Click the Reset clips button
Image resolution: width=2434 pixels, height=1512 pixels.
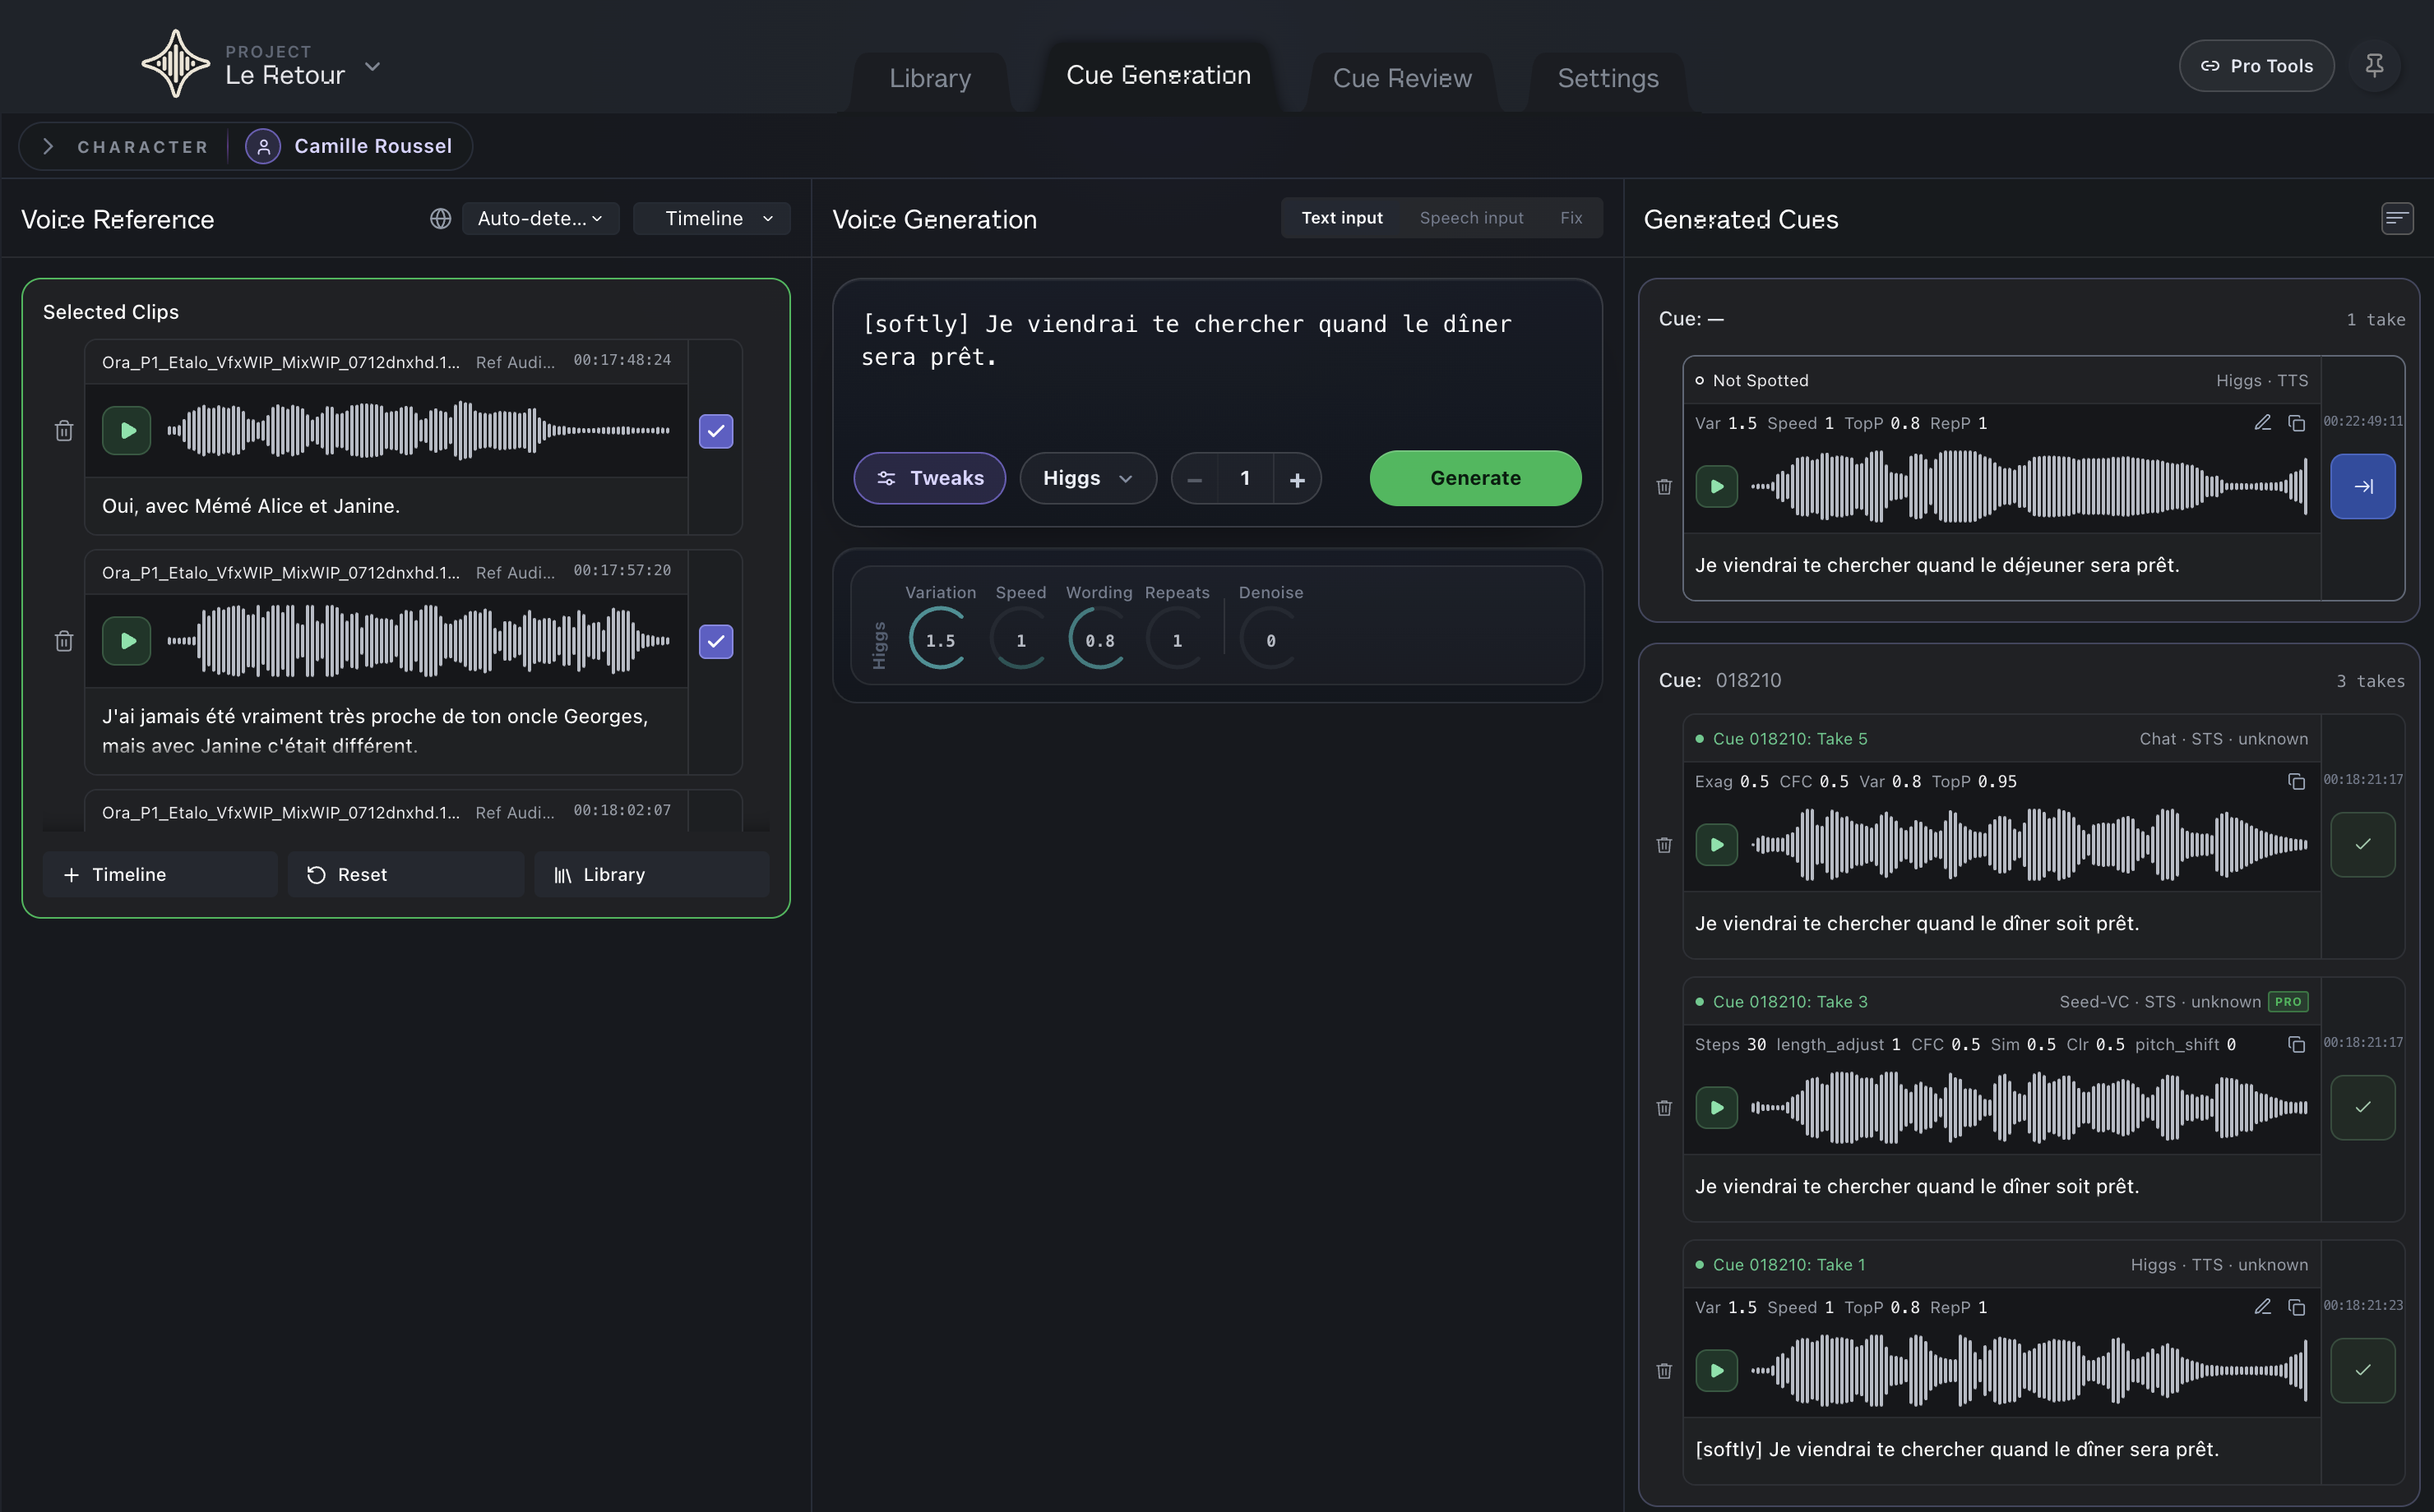click(x=405, y=875)
